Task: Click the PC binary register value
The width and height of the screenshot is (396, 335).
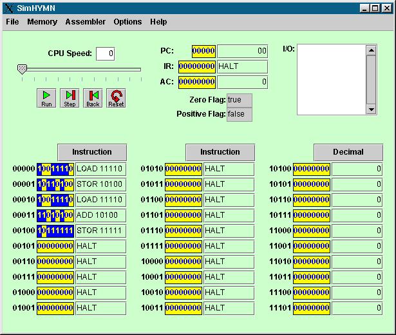Action: pos(203,52)
